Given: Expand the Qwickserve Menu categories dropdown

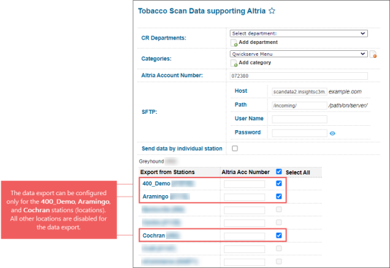Looking at the screenshot, I should point(299,54).
